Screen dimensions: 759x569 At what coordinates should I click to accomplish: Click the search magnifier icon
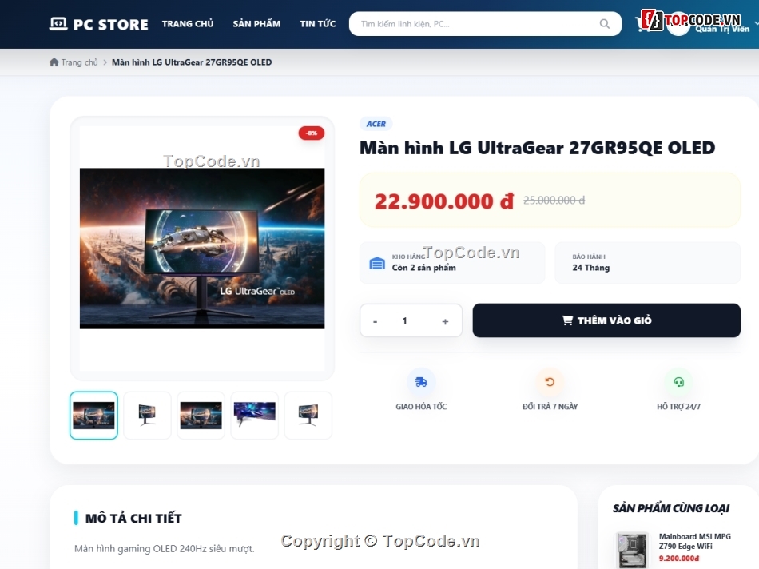pos(605,24)
